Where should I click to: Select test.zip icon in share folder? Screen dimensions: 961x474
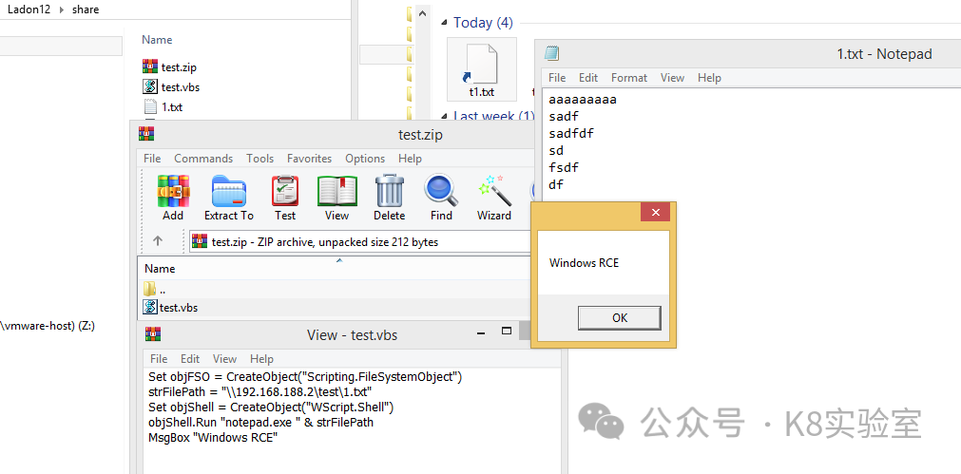pos(150,66)
